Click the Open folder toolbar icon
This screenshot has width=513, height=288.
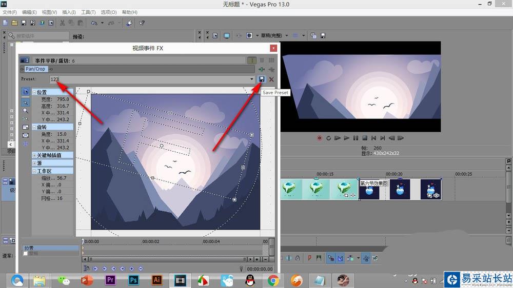pos(14,23)
